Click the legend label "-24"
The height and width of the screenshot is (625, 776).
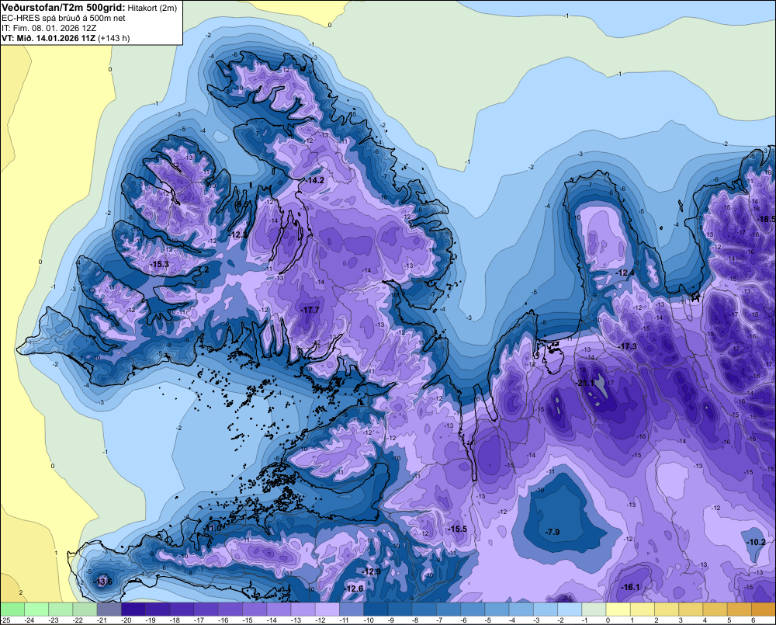click(29, 620)
